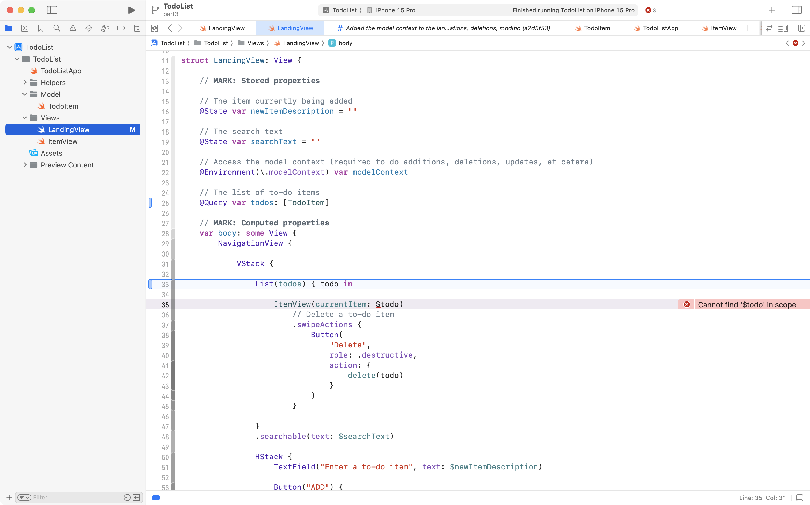This screenshot has width=810, height=505.
Task: Show the inspector sidebar
Action: click(796, 10)
